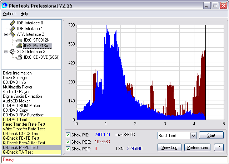
Task: Select Q-Check TA Test
Action: pyautogui.click(x=31, y=152)
